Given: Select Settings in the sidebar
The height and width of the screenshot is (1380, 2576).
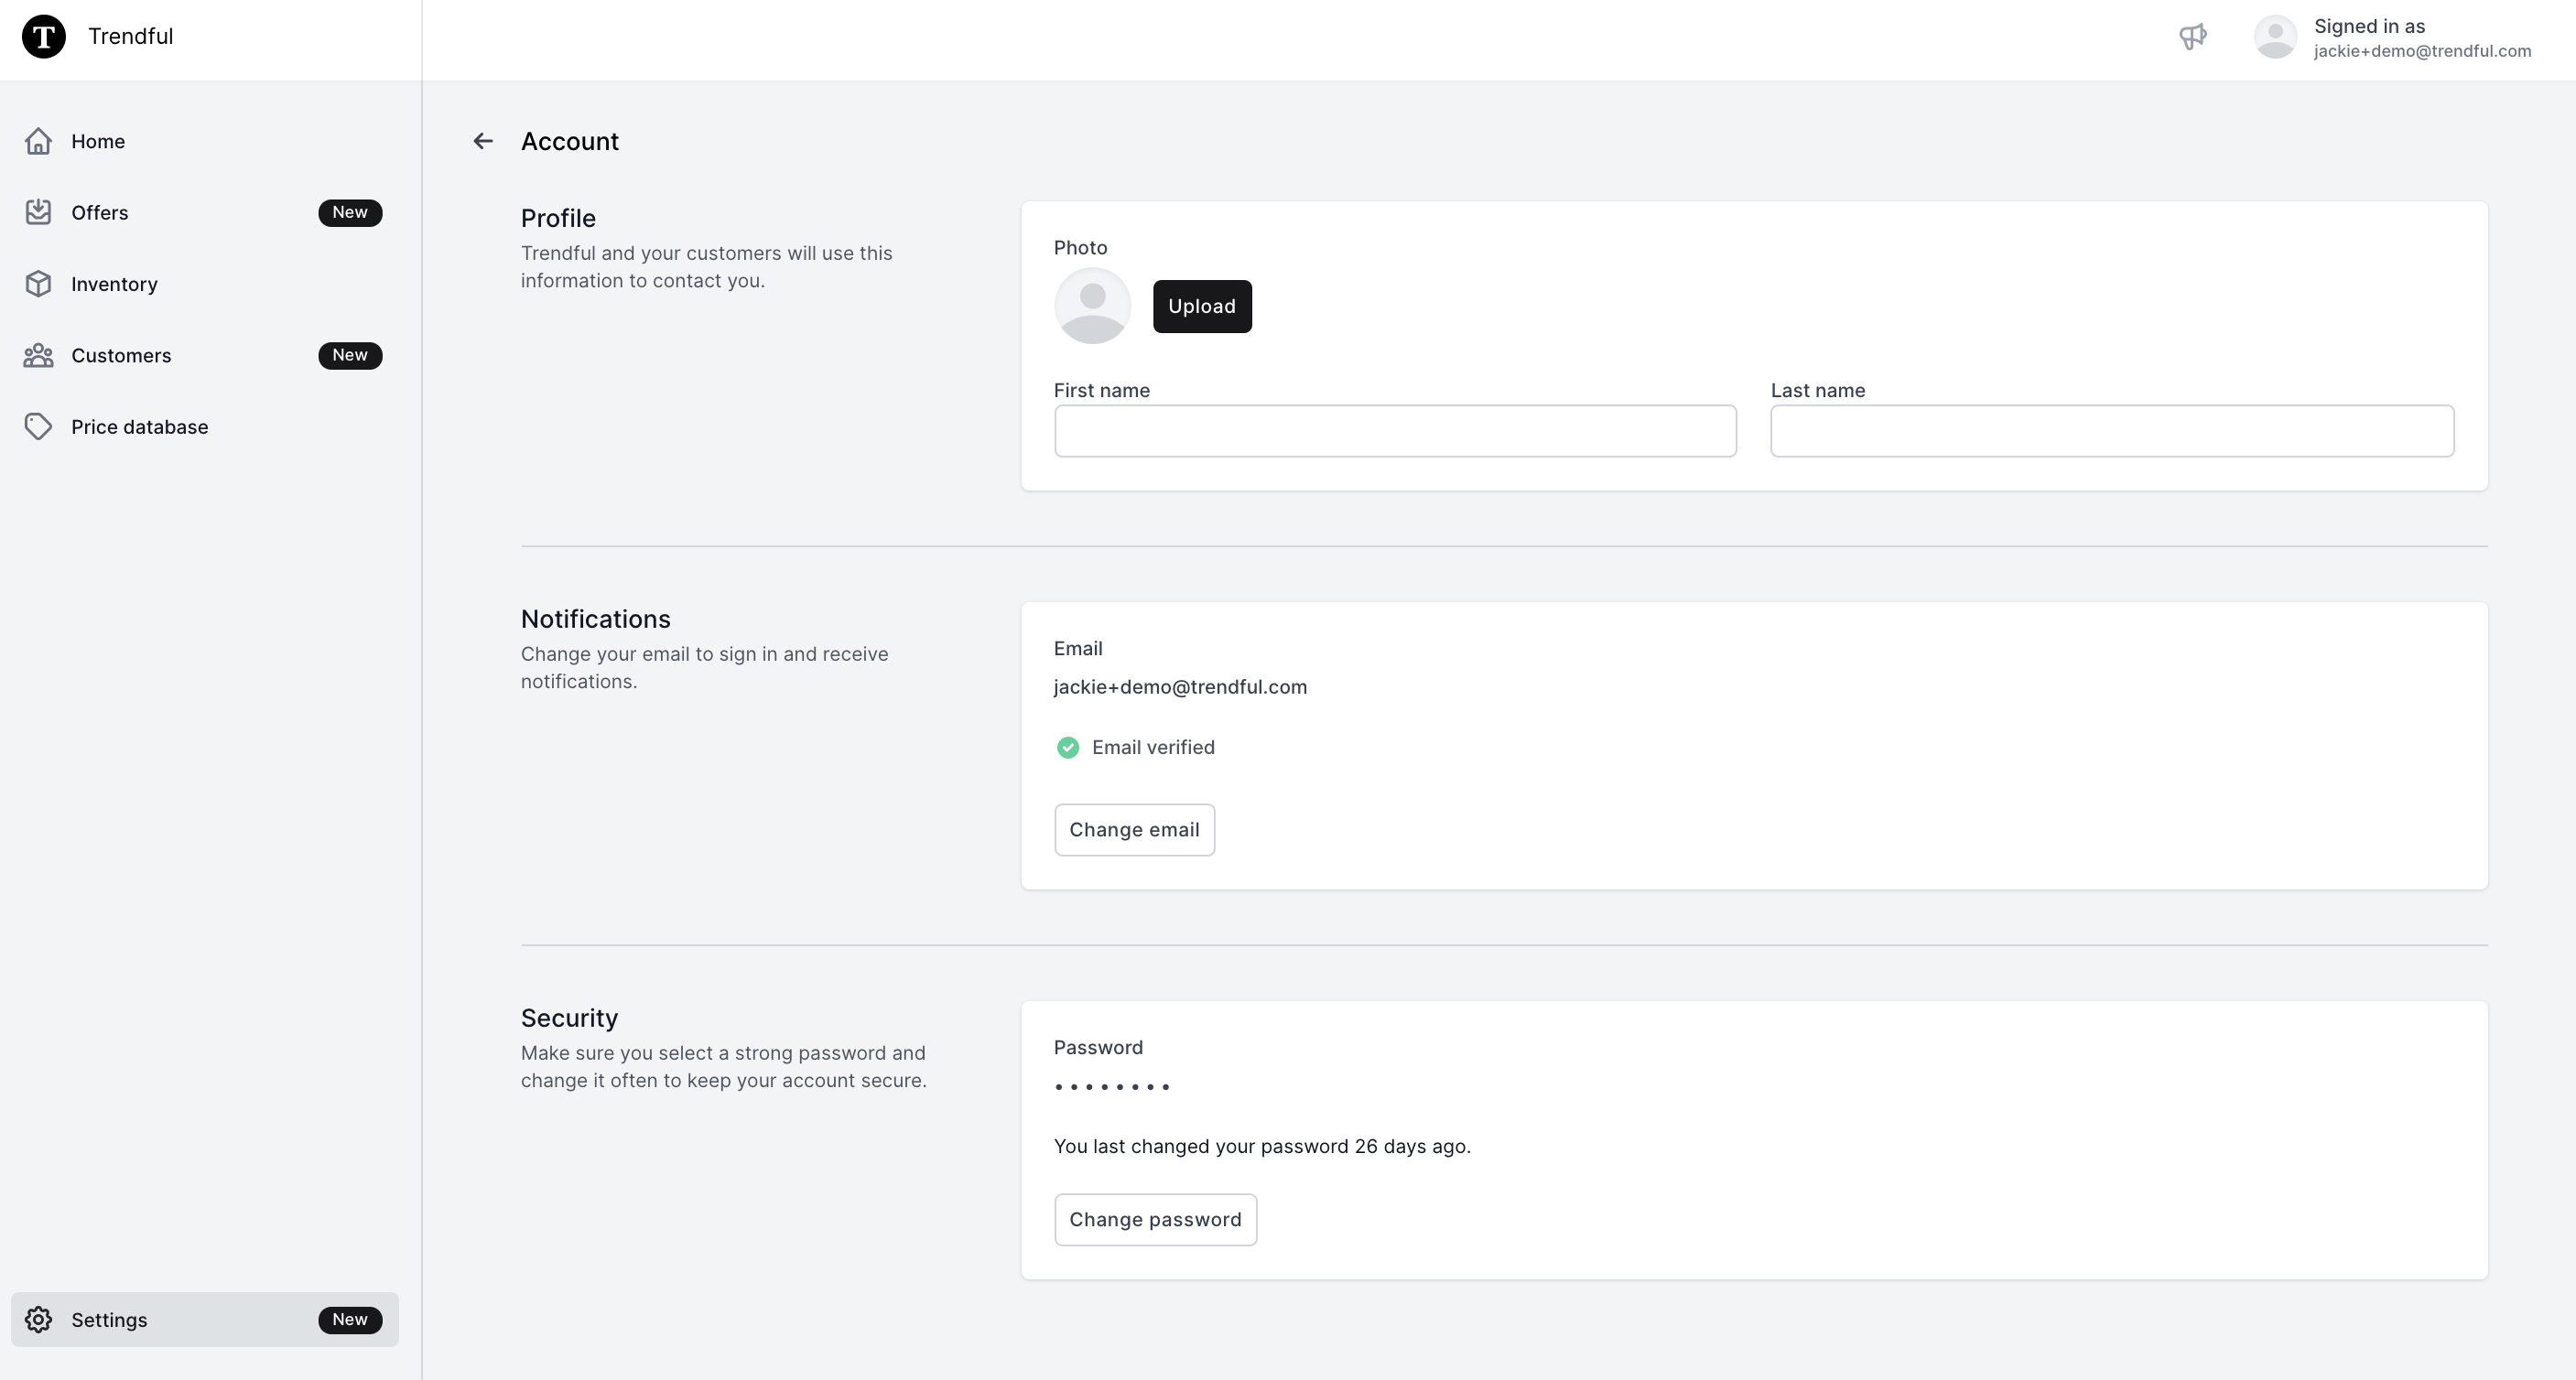Looking at the screenshot, I should tap(205, 1319).
